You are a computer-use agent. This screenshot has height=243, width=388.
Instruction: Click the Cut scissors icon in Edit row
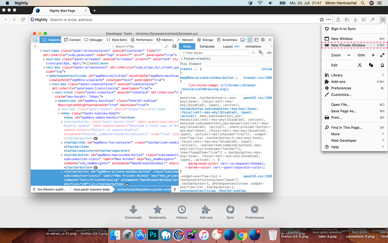click(360, 65)
